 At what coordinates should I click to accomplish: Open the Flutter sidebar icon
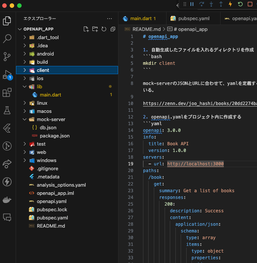[7, 128]
